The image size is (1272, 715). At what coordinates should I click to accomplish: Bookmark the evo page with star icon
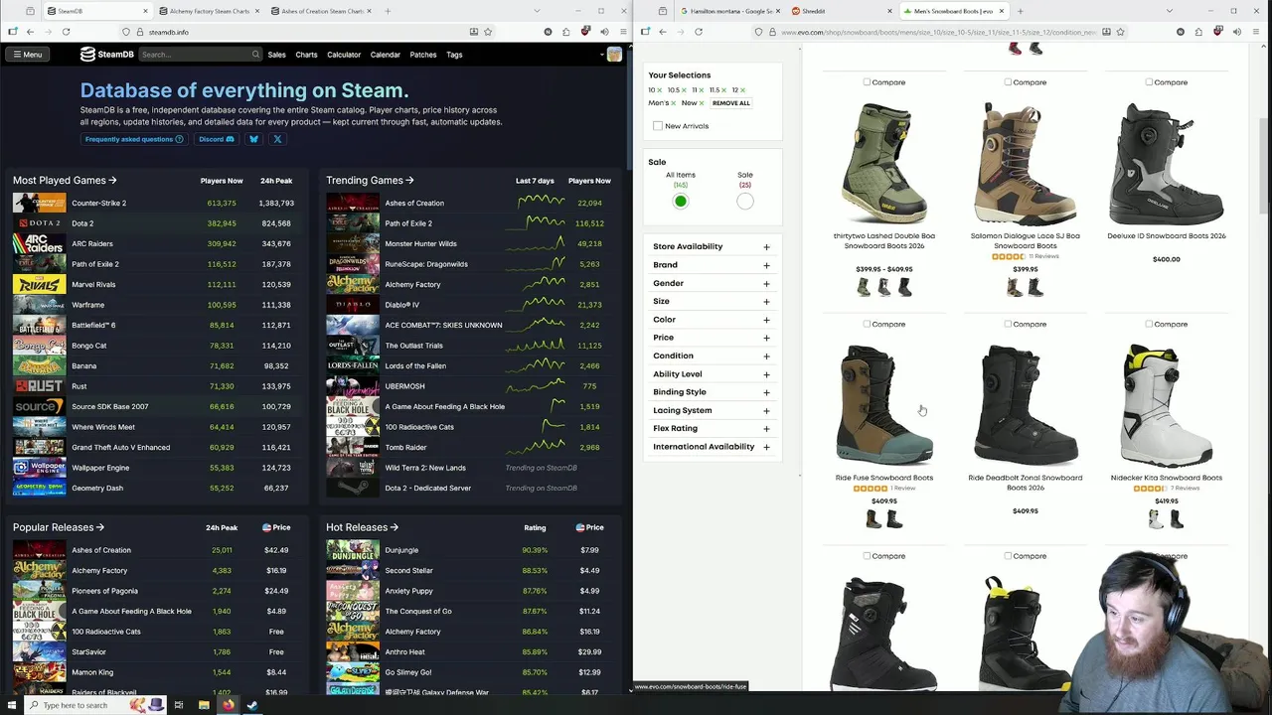click(1120, 32)
